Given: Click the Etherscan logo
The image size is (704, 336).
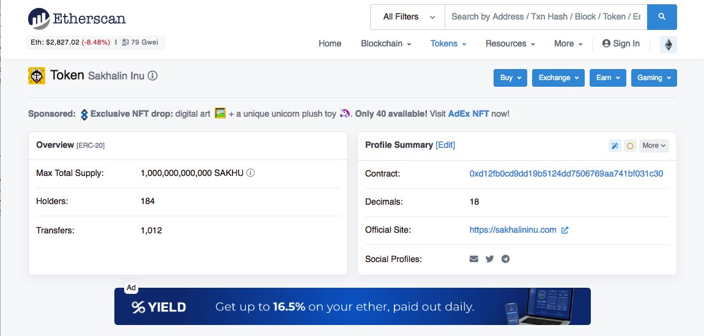Looking at the screenshot, I should point(77,18).
